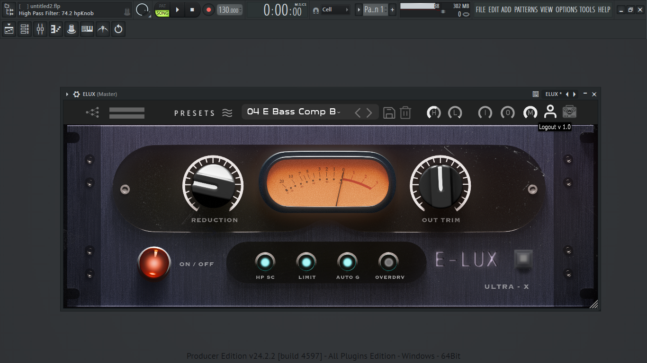The height and width of the screenshot is (363, 647).
Task: Open the VIEW menu
Action: [x=547, y=9]
